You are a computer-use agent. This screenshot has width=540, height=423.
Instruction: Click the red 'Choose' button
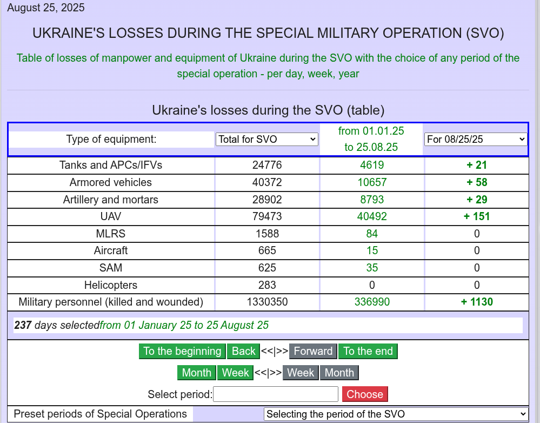[365, 394]
